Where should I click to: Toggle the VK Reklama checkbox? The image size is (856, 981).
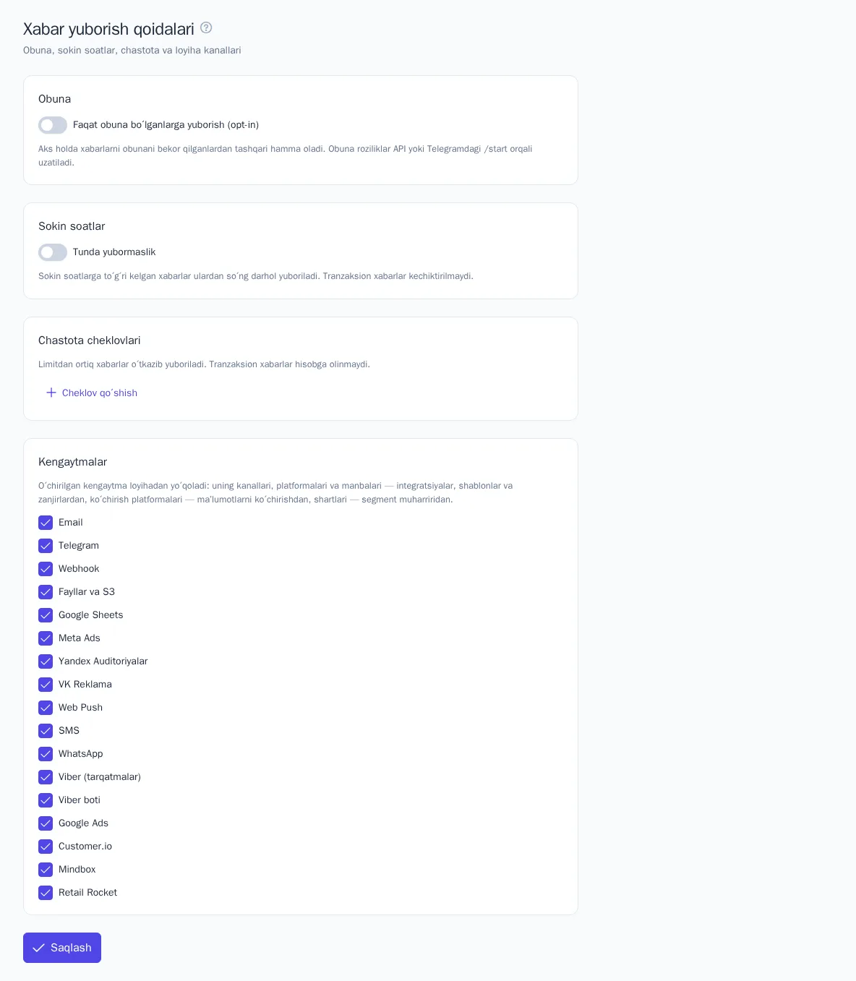tap(46, 685)
